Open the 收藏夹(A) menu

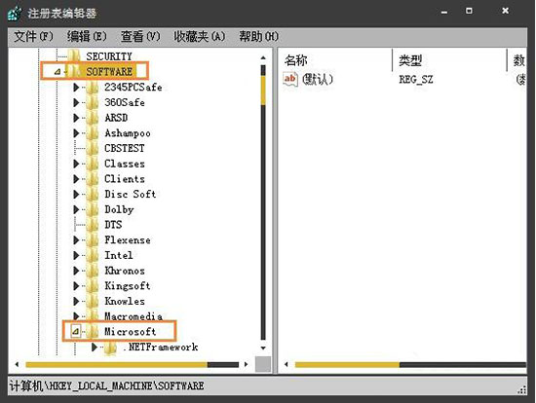199,36
